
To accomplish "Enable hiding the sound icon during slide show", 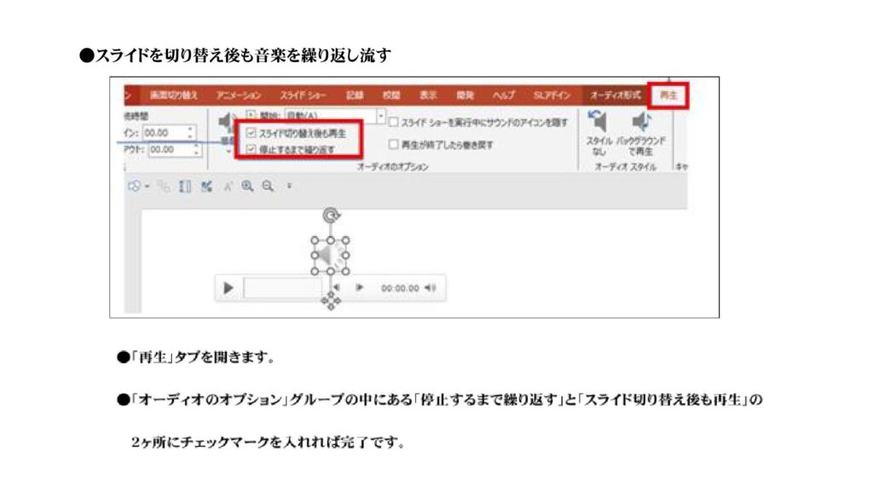I will point(394,123).
